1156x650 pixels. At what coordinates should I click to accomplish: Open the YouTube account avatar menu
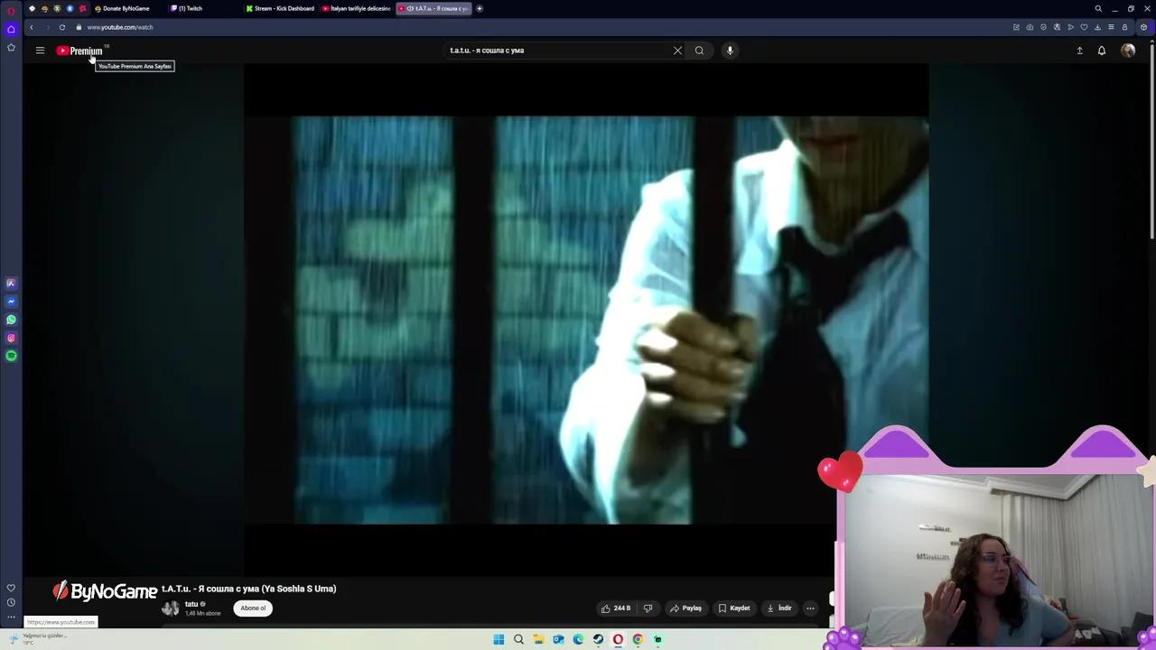coord(1128,51)
